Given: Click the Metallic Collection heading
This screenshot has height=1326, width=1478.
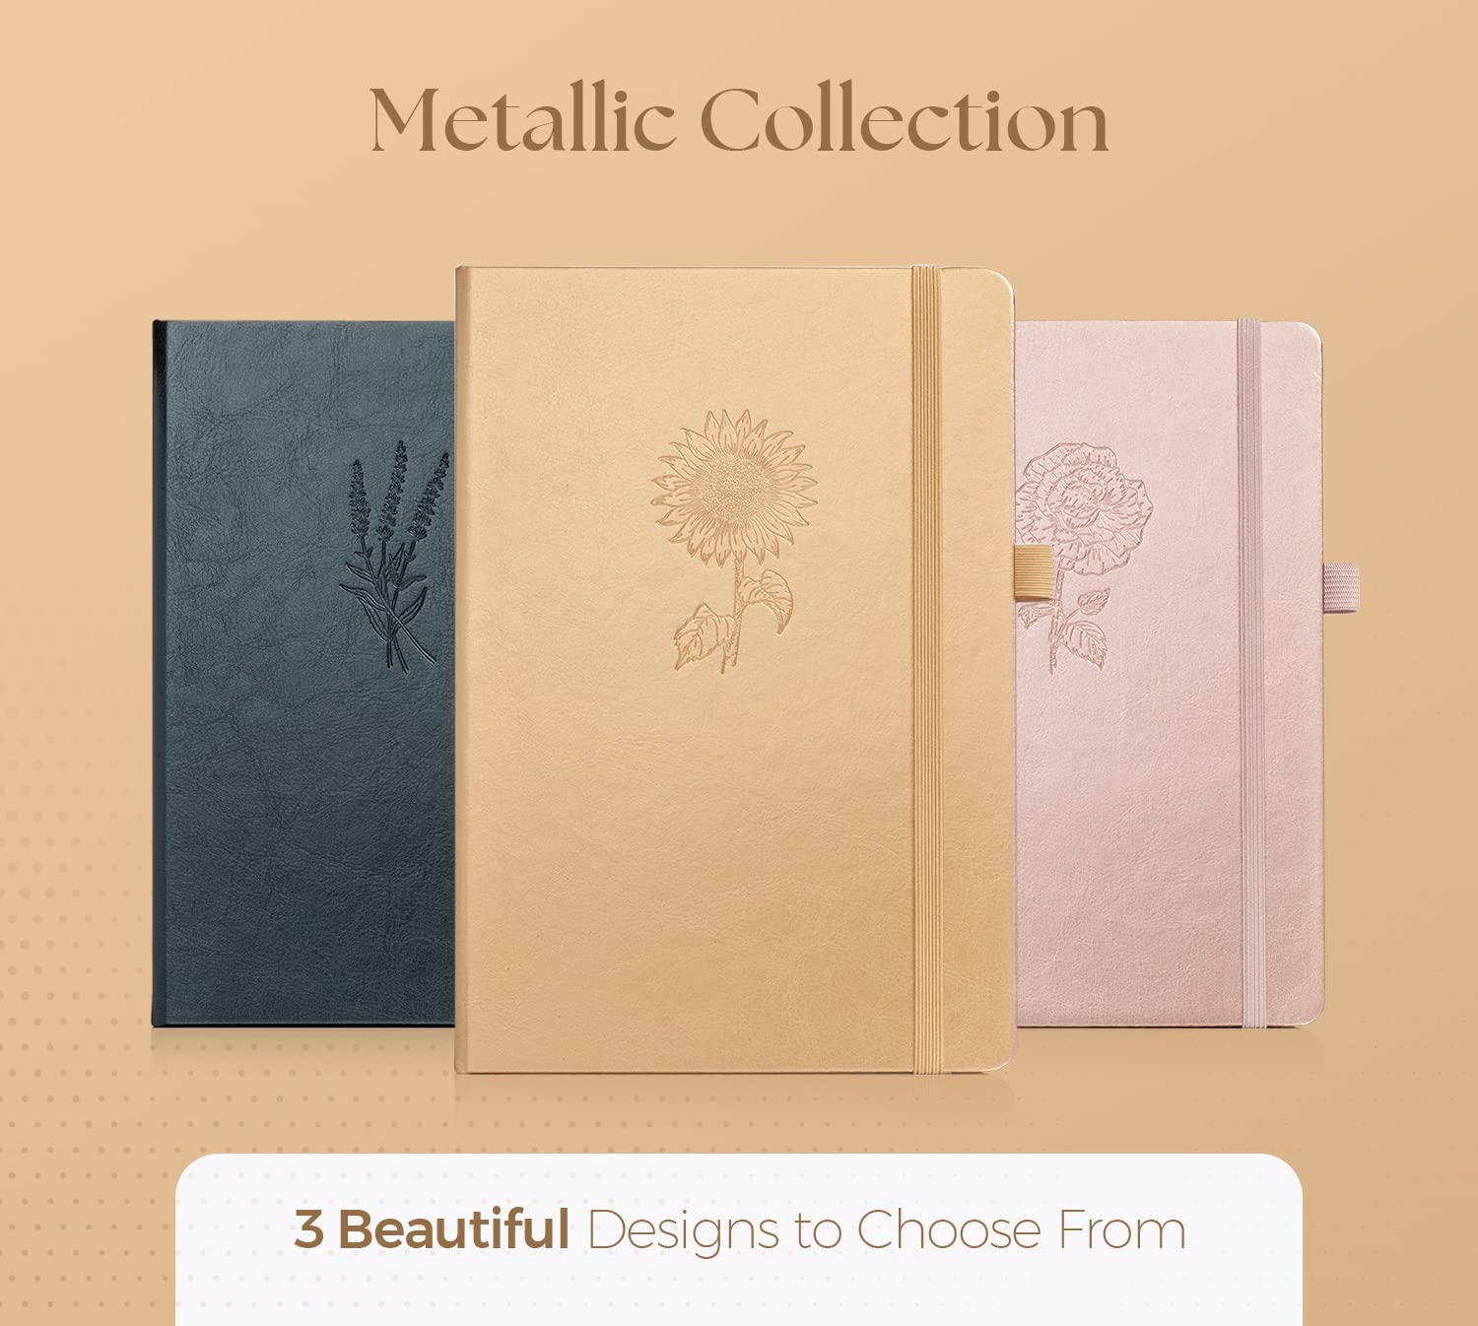Looking at the screenshot, I should (739, 120).
